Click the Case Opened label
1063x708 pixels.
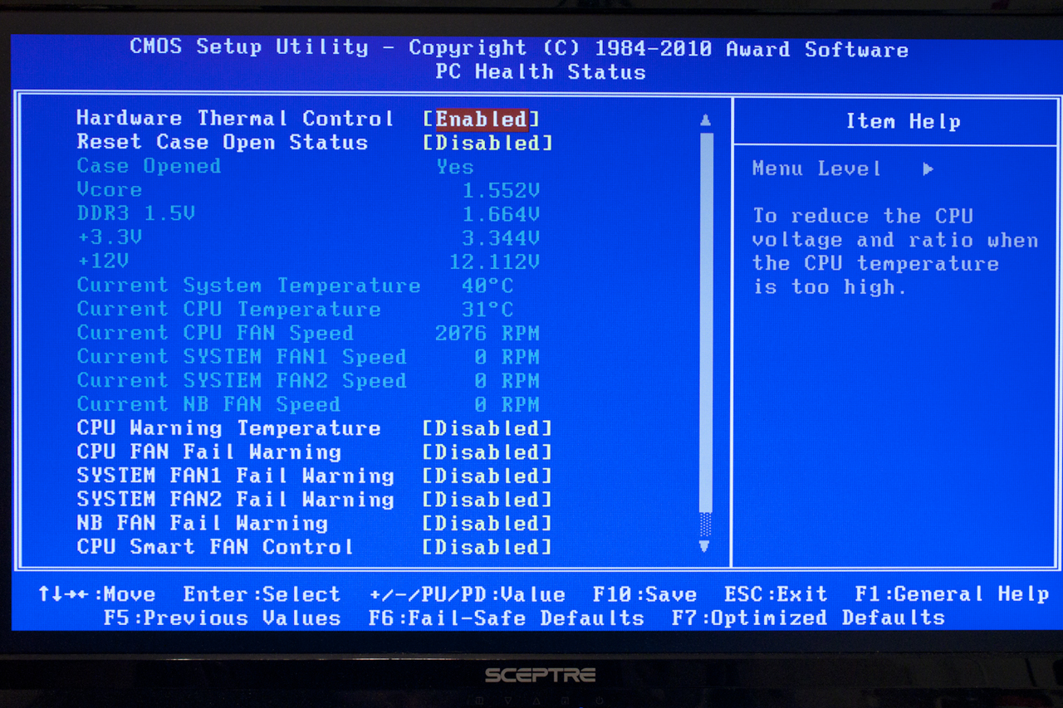pyautogui.click(x=149, y=166)
